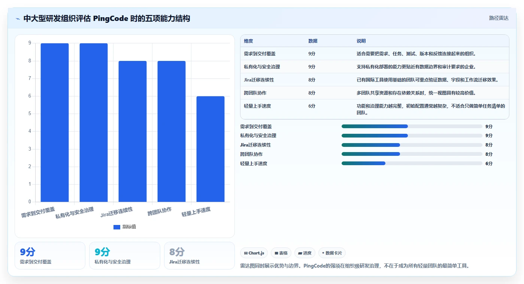The image size is (524, 284).
Task: Click the lightning icon beside the page title
Action: [18, 18]
